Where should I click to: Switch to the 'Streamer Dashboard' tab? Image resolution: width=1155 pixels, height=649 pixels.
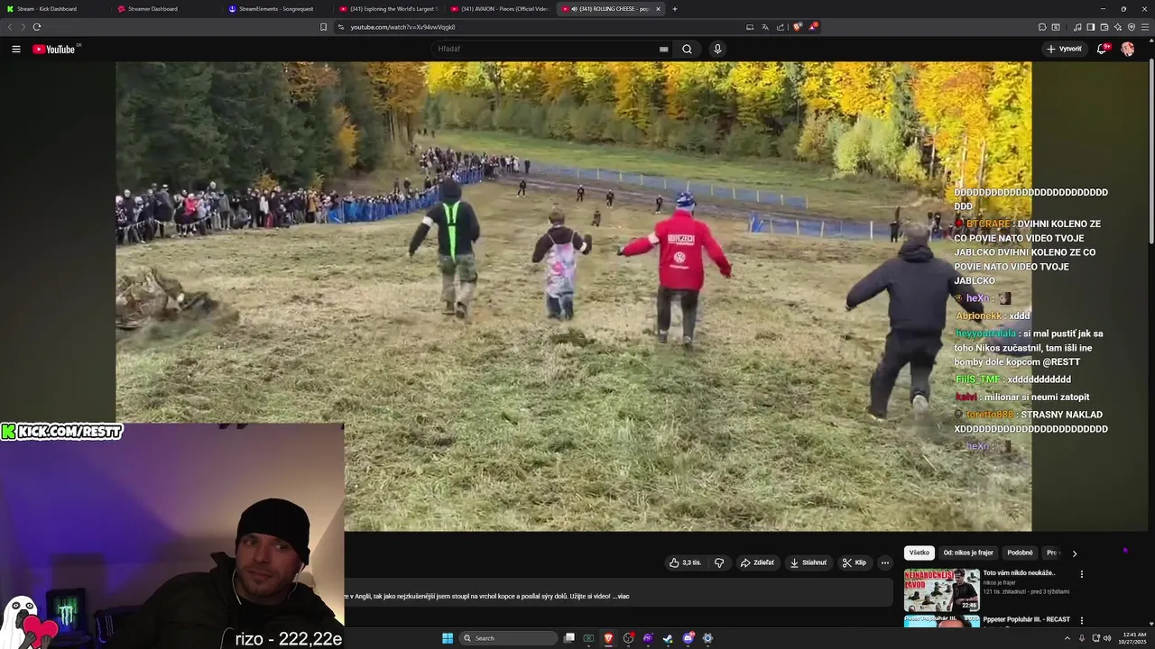coord(167,9)
